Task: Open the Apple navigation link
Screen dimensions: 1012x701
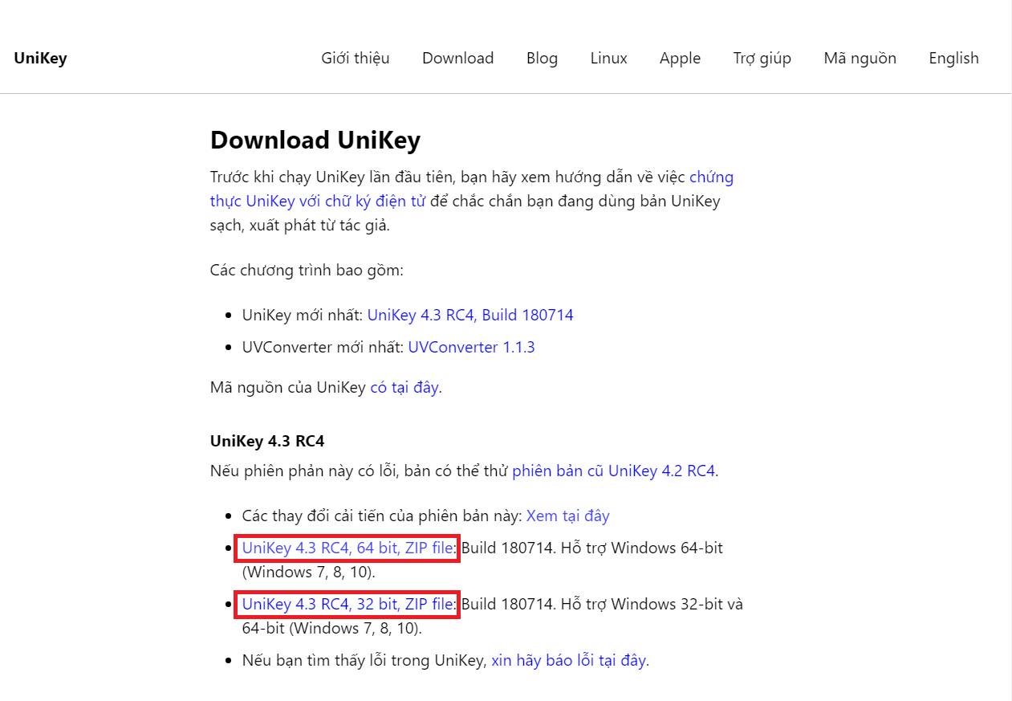Action: click(680, 58)
